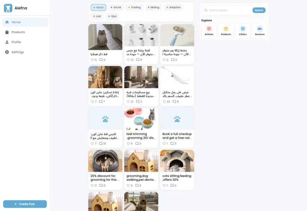Select the Trading filter chip
The height and width of the screenshot is (211, 307).
point(134,7)
